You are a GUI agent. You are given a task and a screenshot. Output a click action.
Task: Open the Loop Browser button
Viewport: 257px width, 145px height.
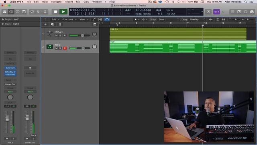click(245, 12)
